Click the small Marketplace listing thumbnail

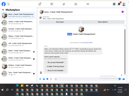tap(40, 18)
